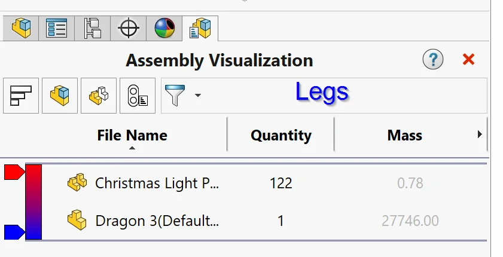Sort by the File Name column header
This screenshot has height=257, width=503.
[x=132, y=135]
